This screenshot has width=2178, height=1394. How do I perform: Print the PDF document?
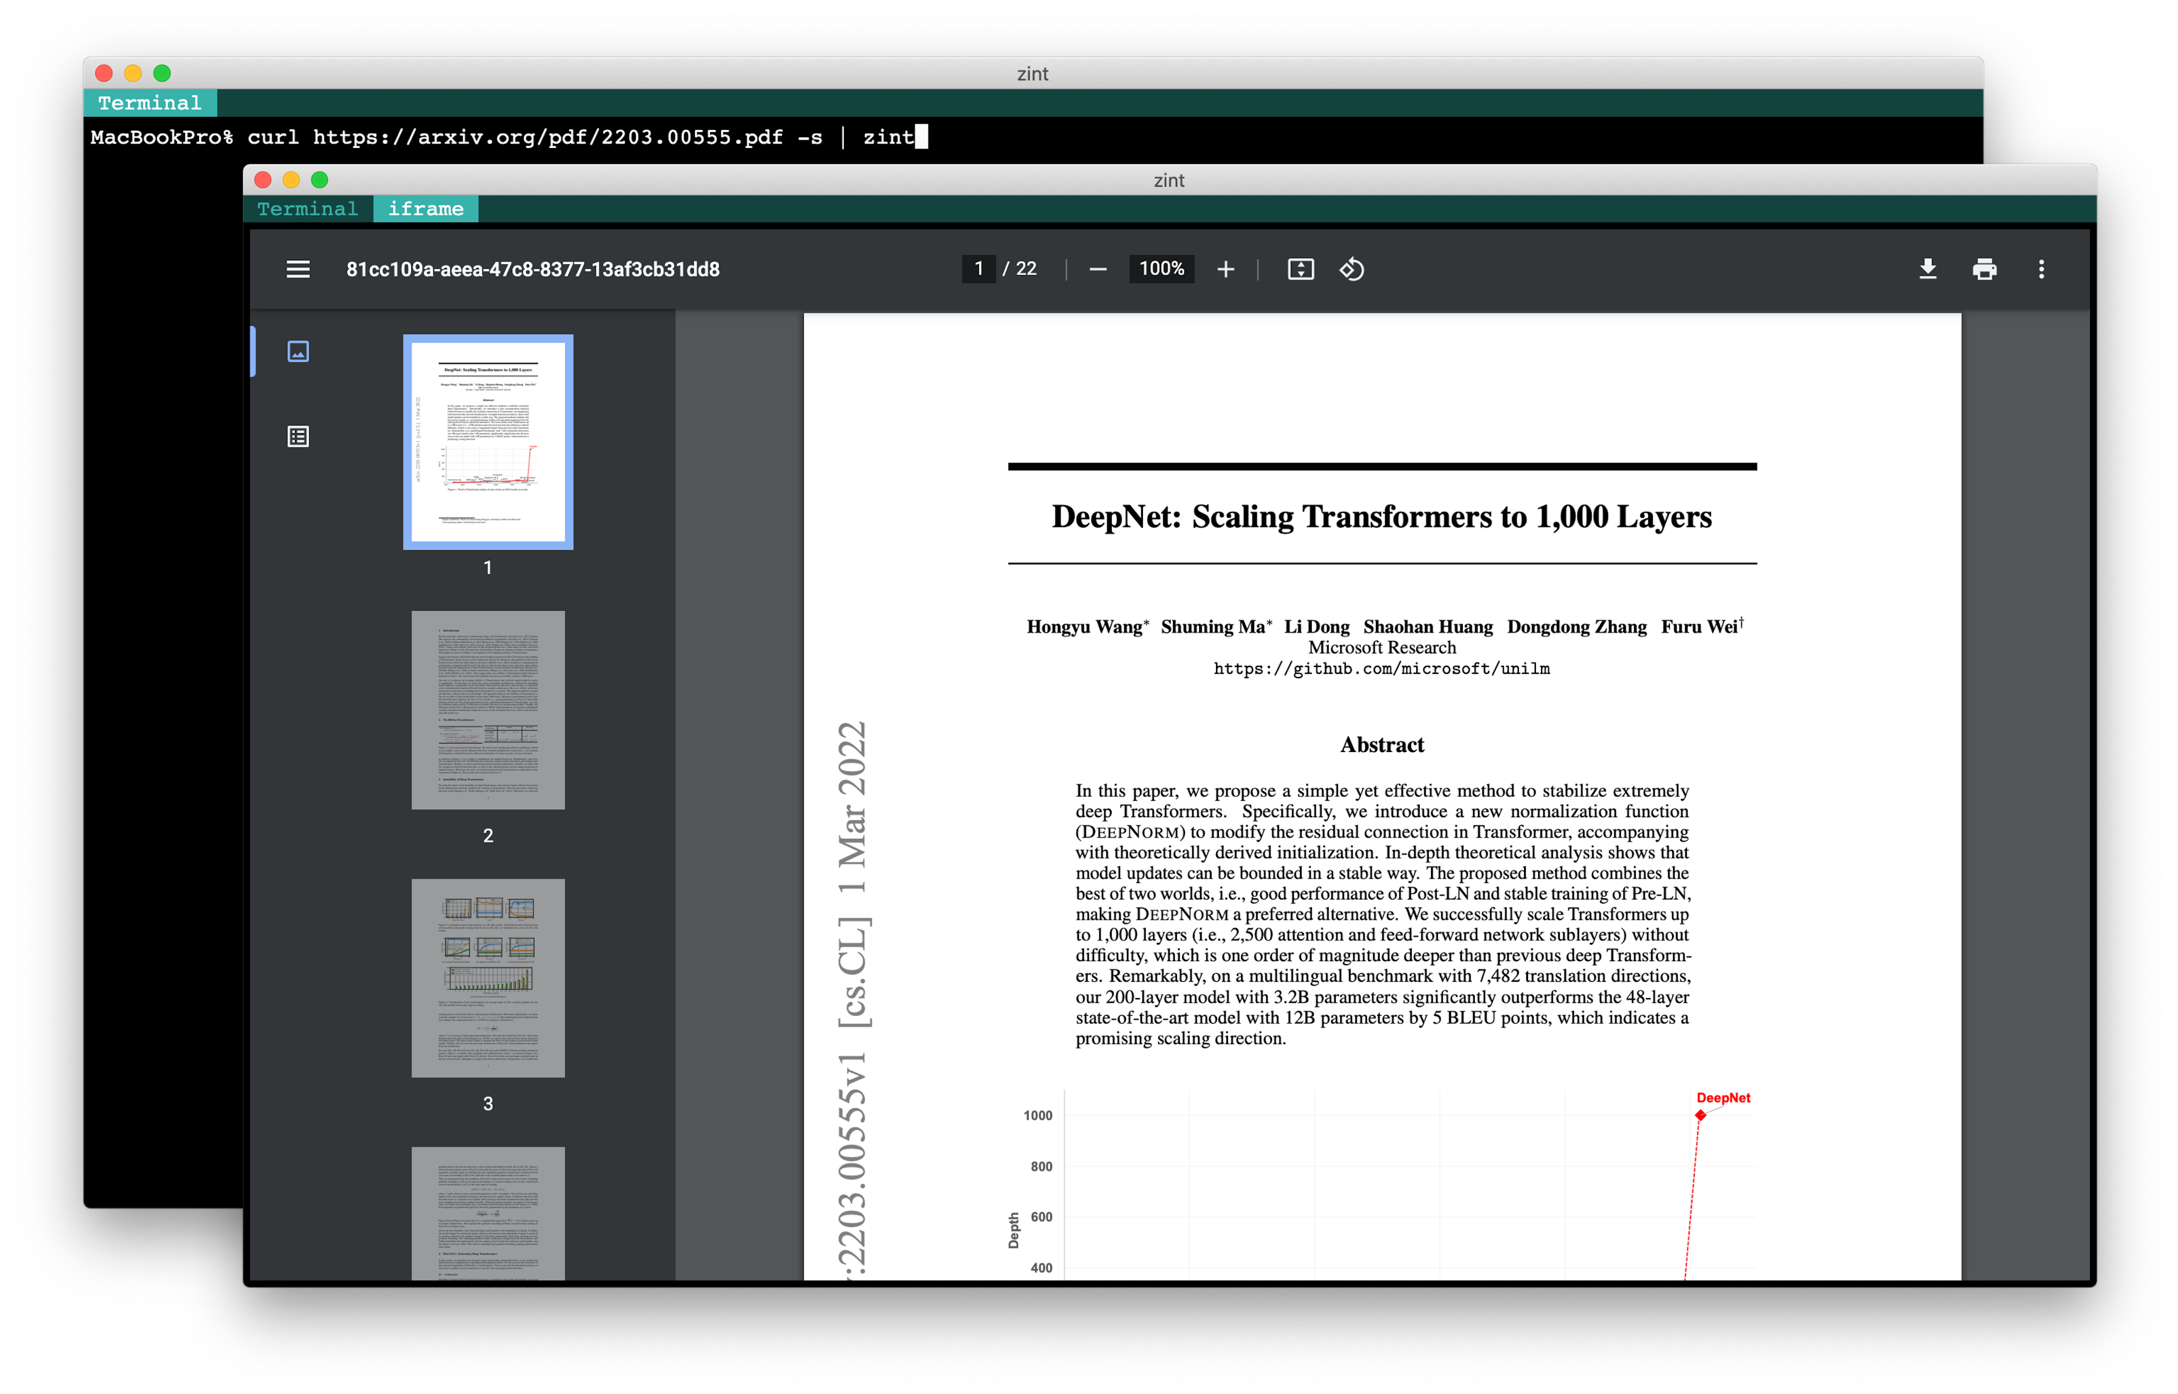click(x=1983, y=269)
